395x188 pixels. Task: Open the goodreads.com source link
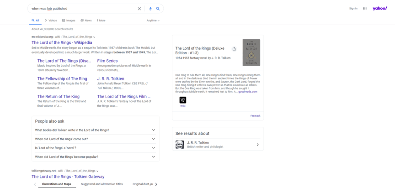[x=248, y=92]
